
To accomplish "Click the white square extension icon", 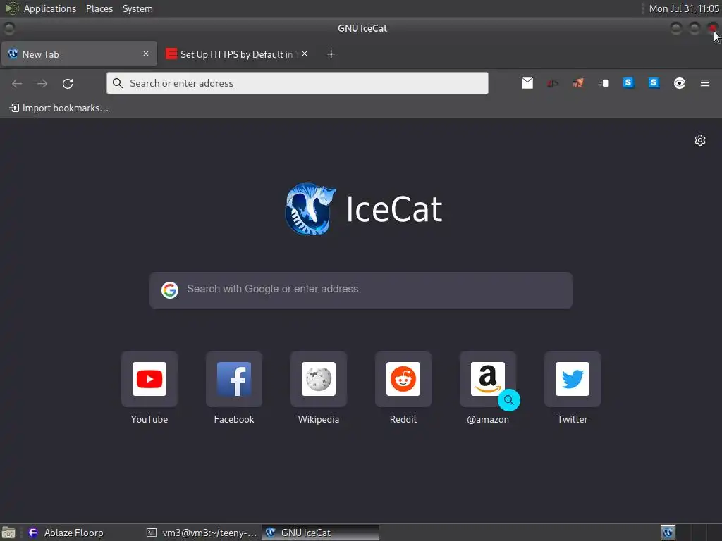I will [604, 83].
